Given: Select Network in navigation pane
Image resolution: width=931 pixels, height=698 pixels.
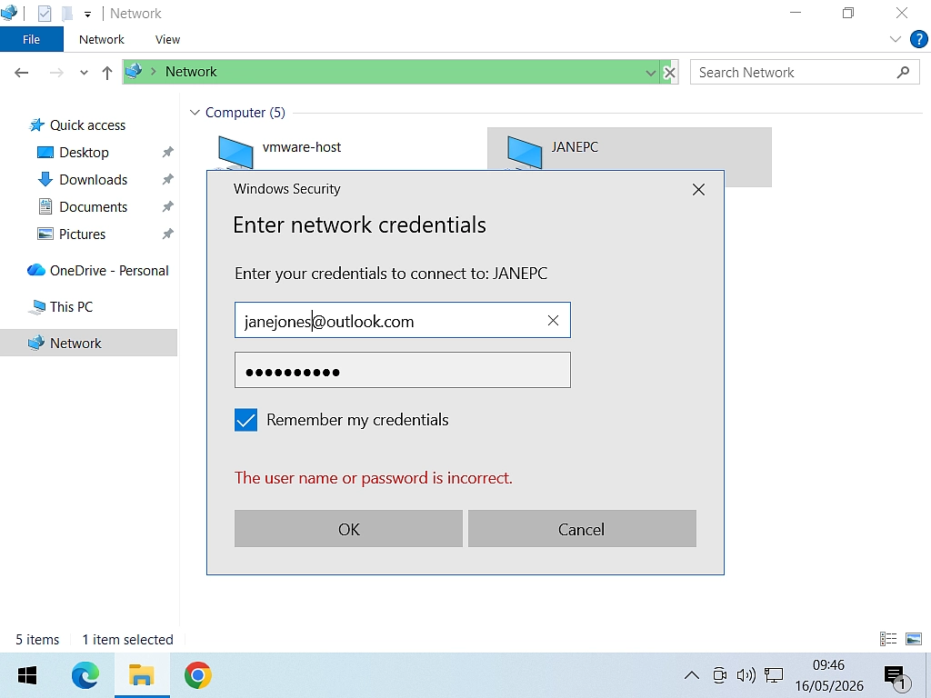Looking at the screenshot, I should [88, 343].
